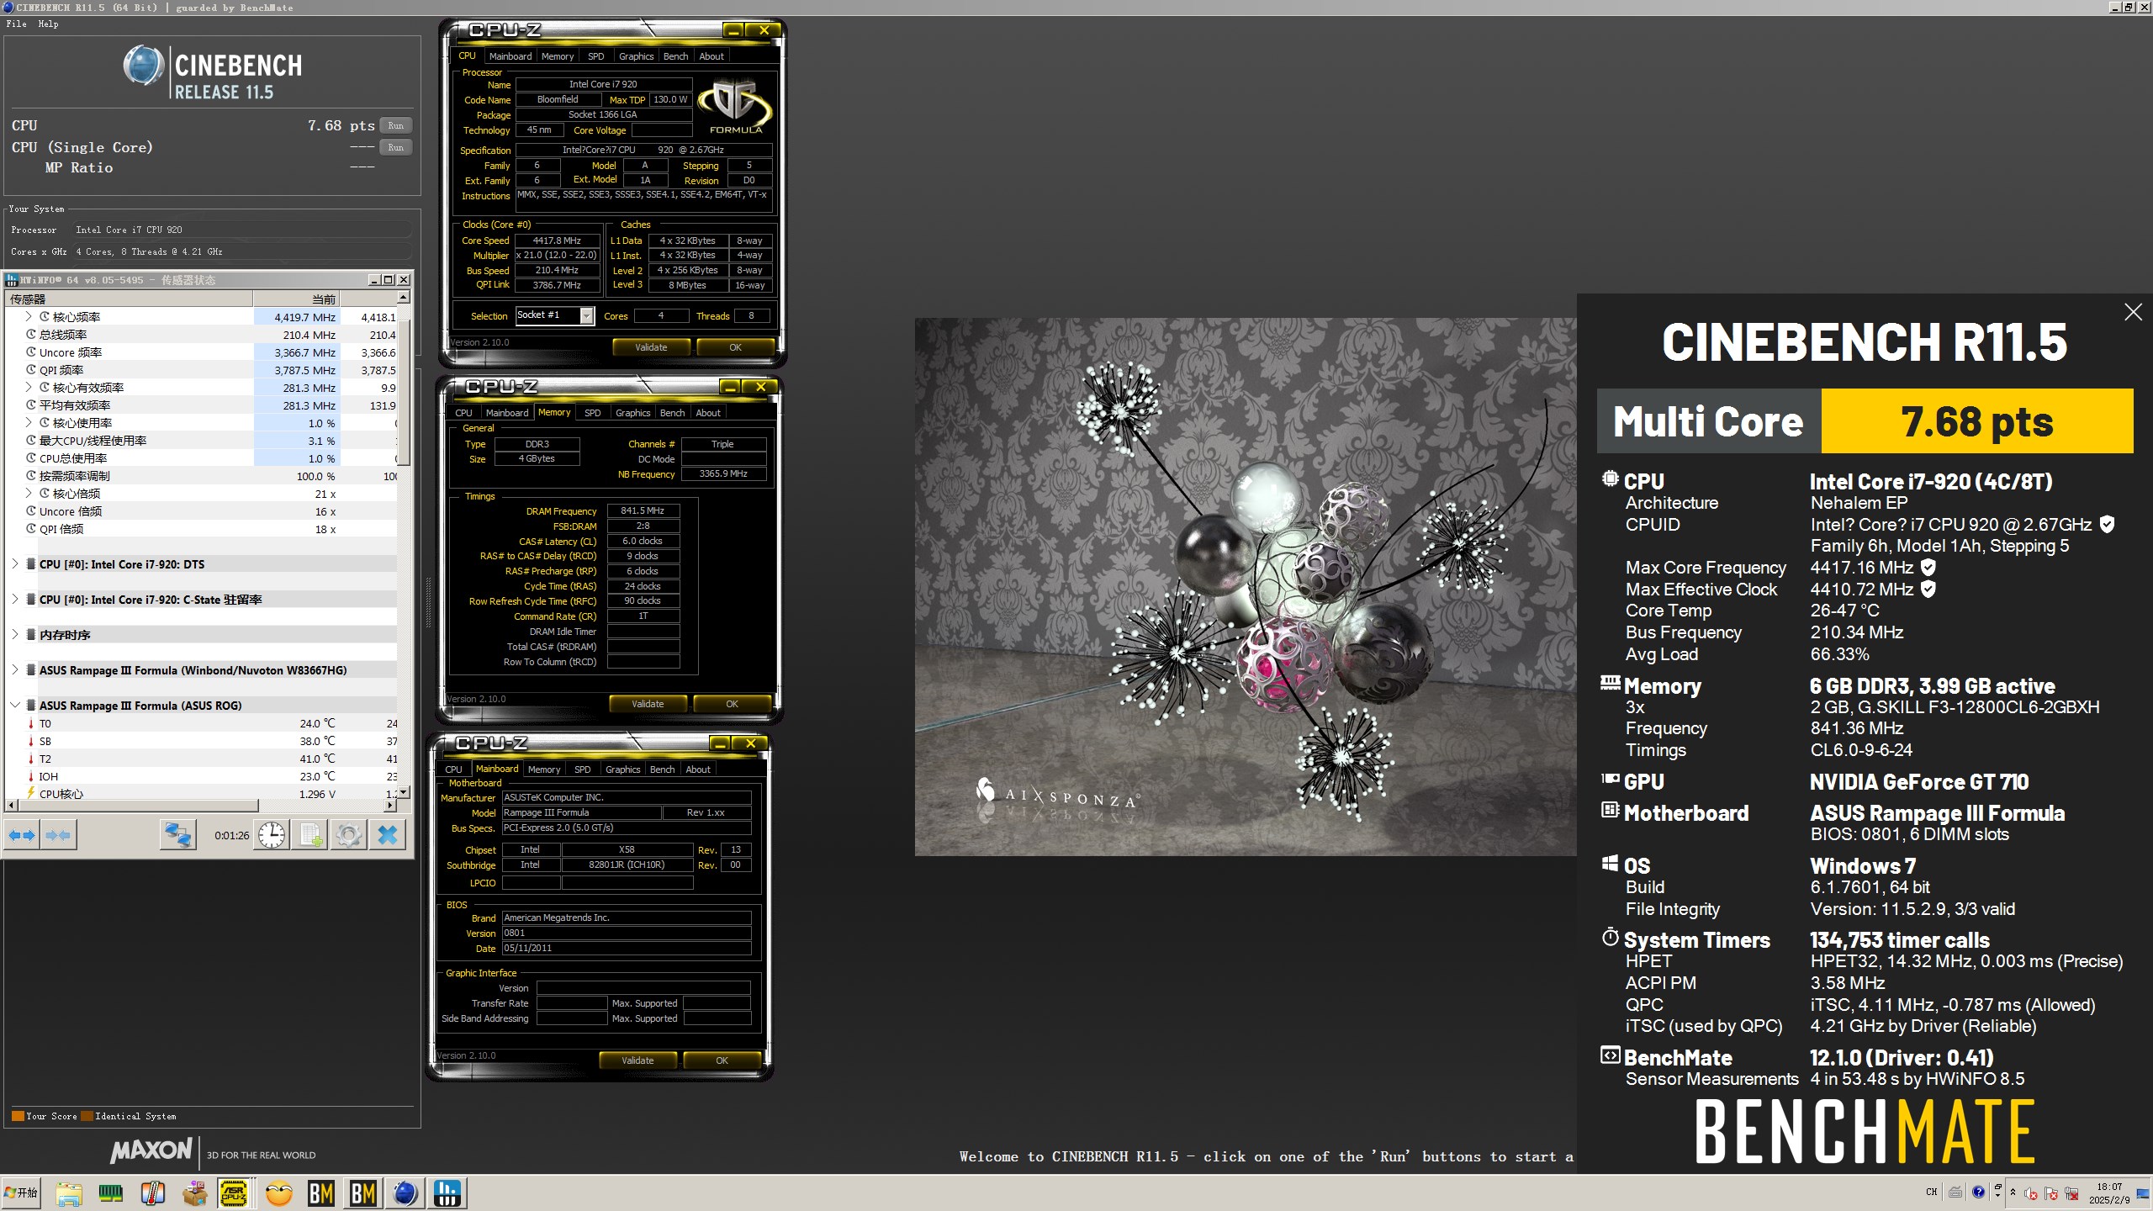Click HWiNFO vertical scrollbar down arrow
The width and height of the screenshot is (2153, 1211).
(404, 791)
